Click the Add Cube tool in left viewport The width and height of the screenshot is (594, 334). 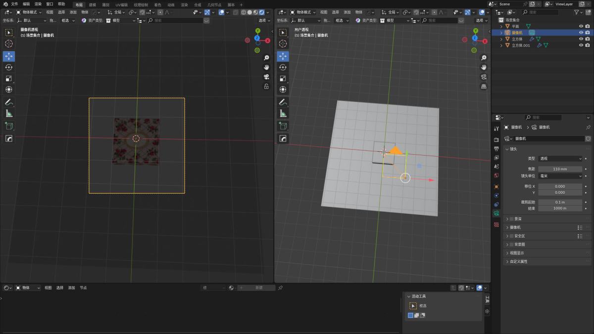point(9,126)
